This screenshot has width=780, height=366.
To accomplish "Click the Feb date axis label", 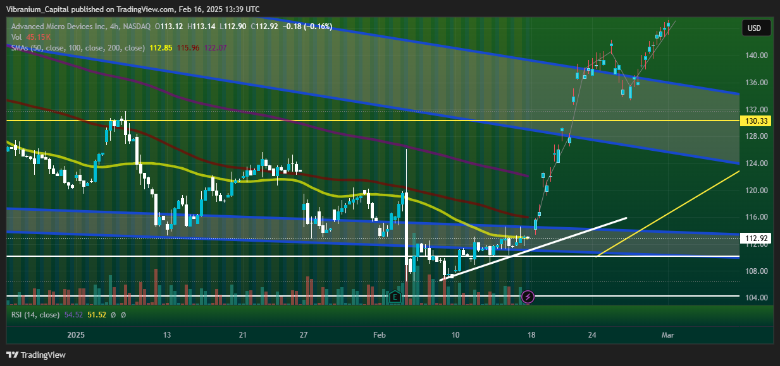I will 380,334.
